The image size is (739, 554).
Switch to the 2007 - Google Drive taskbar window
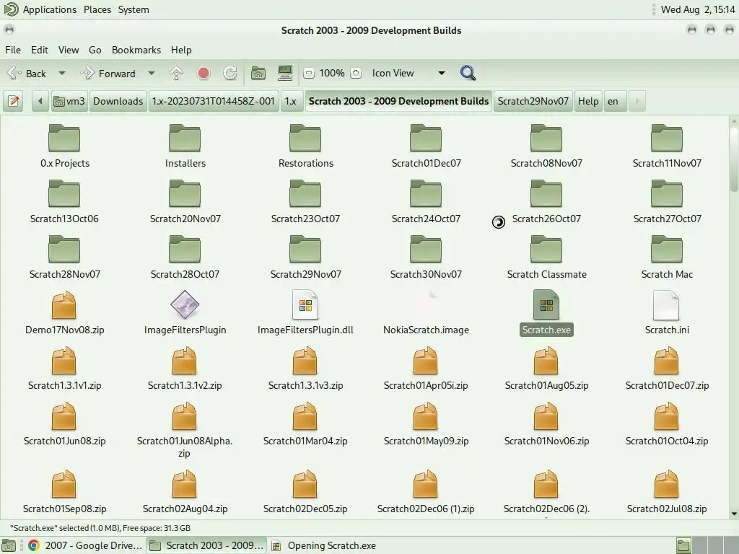tap(85, 545)
